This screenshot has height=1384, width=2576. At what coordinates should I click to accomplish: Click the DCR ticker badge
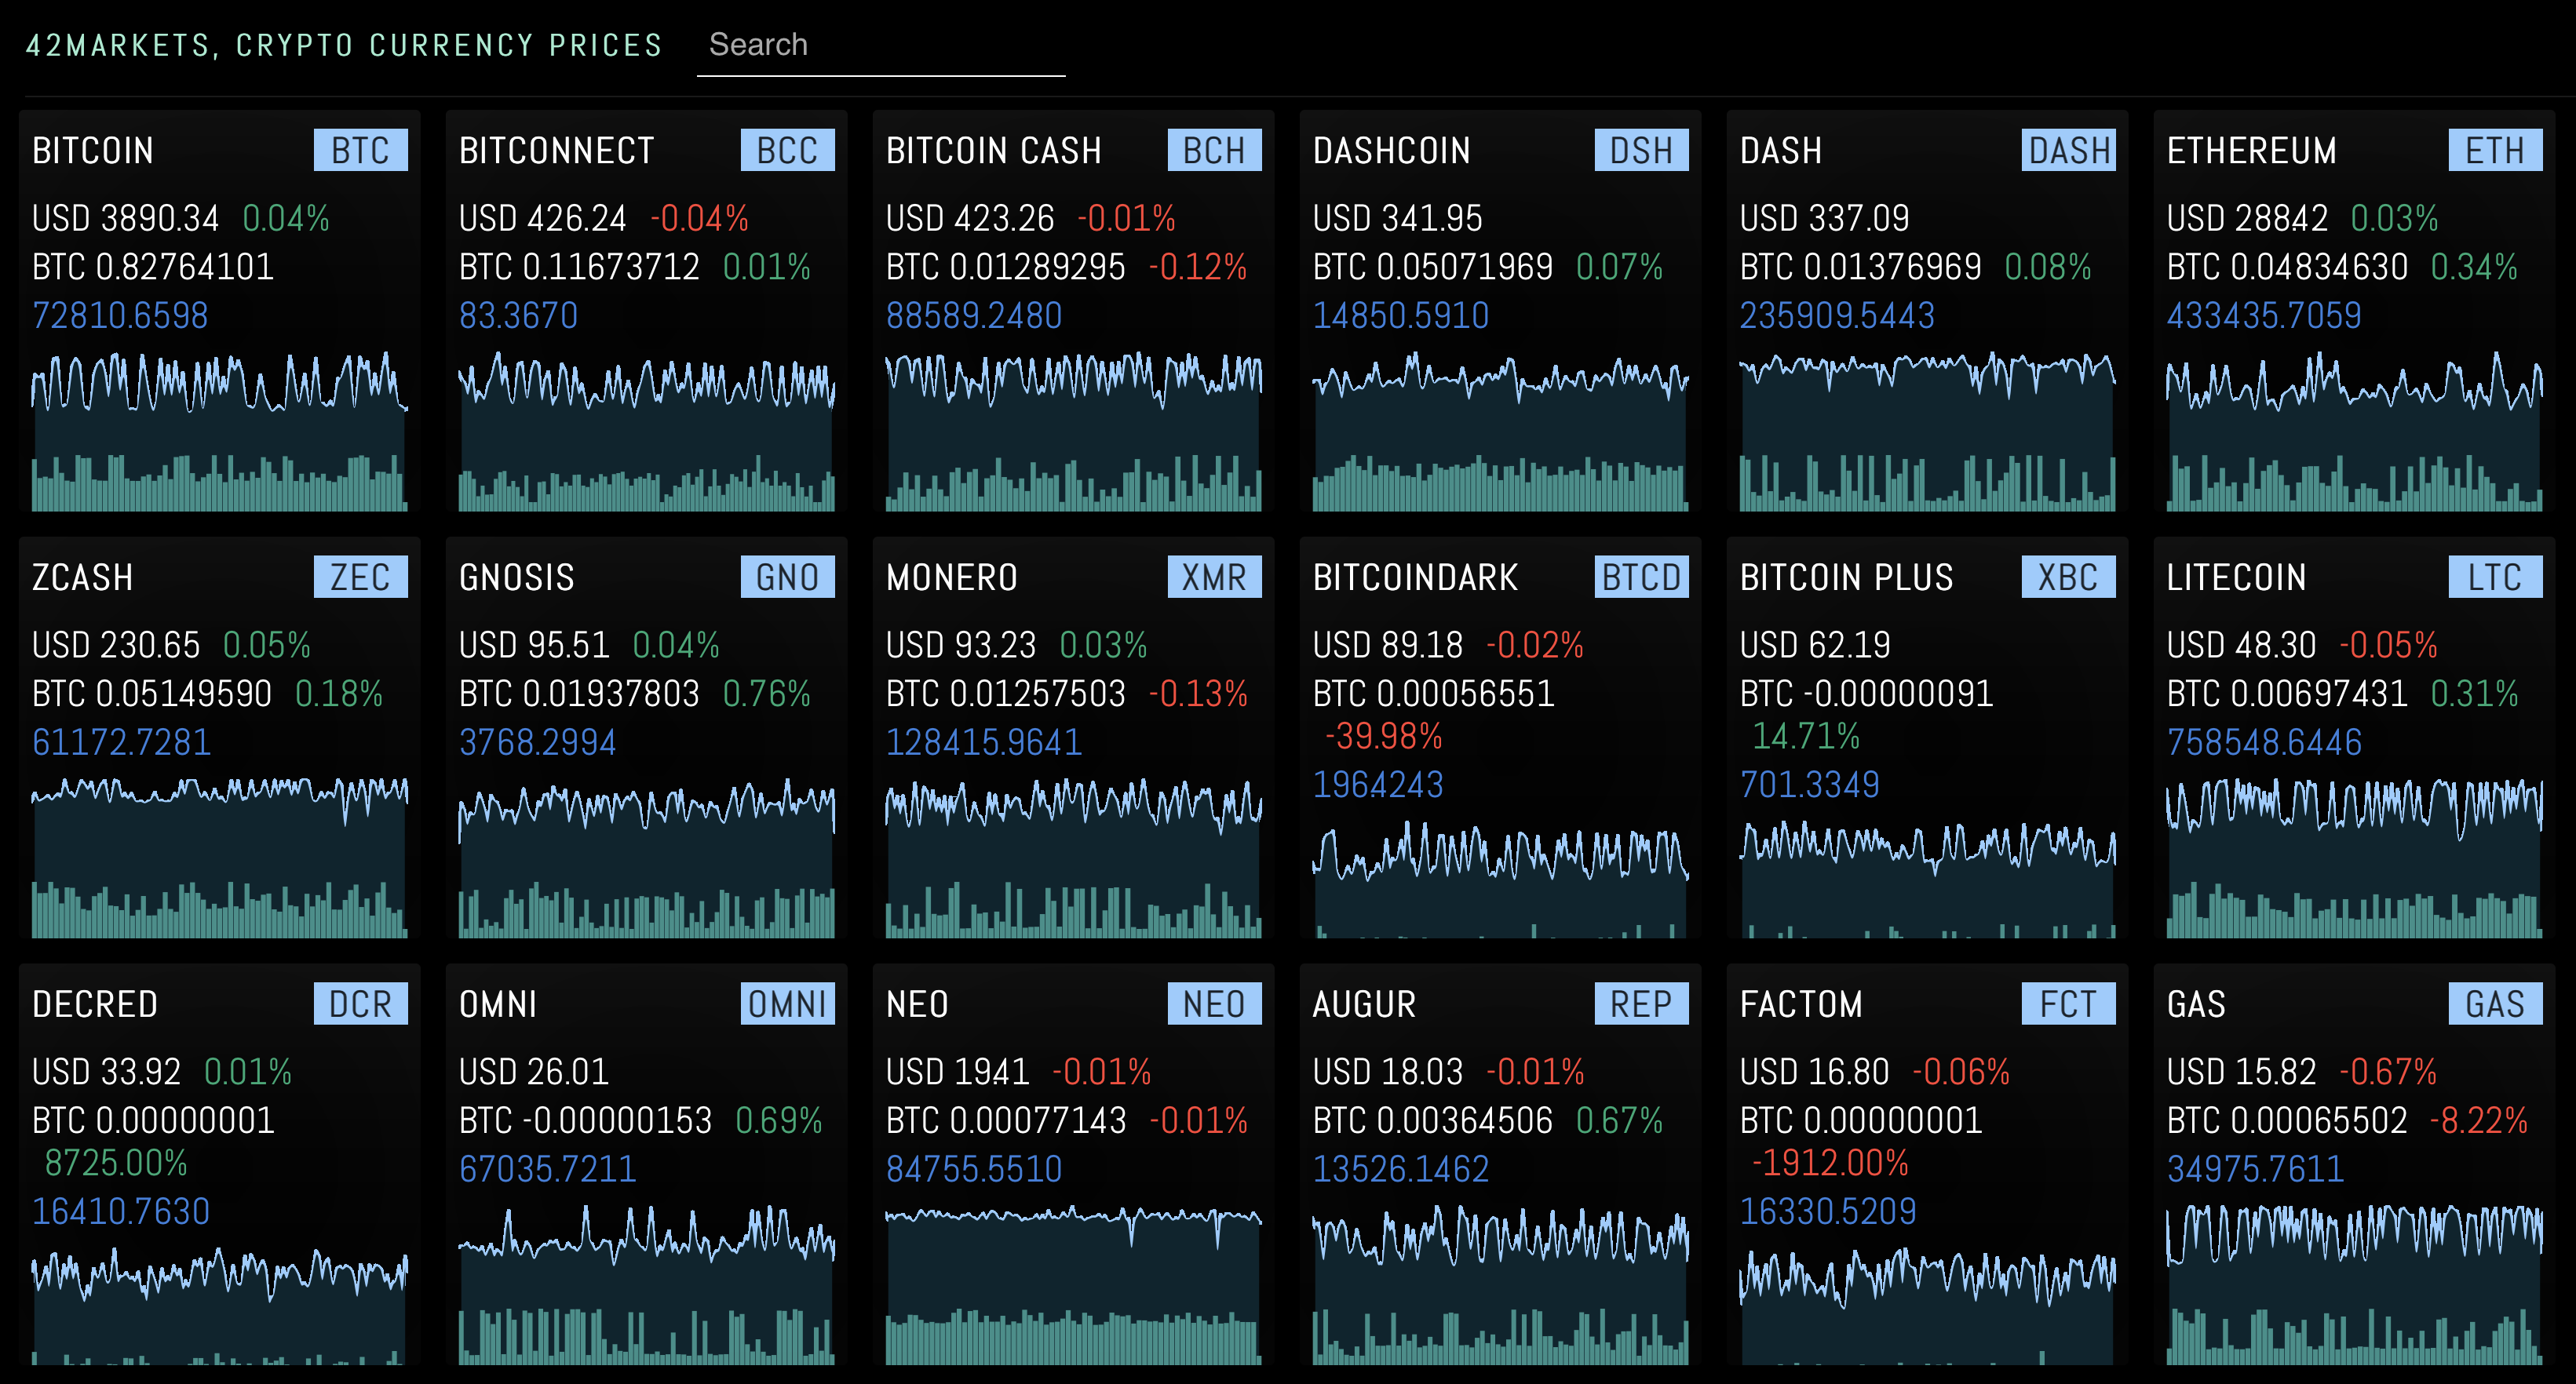[x=360, y=1004]
